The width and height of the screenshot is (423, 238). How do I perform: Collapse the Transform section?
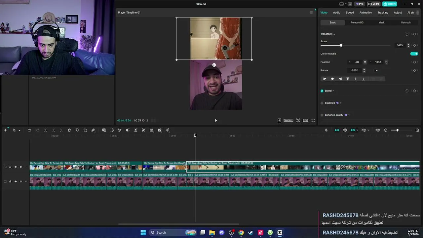(x=334, y=34)
